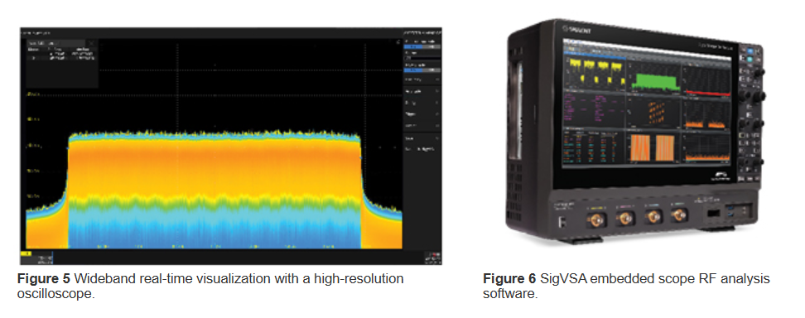
Task: Expand the Save row chevron near the menu bottom
Action: pyautogui.click(x=437, y=138)
